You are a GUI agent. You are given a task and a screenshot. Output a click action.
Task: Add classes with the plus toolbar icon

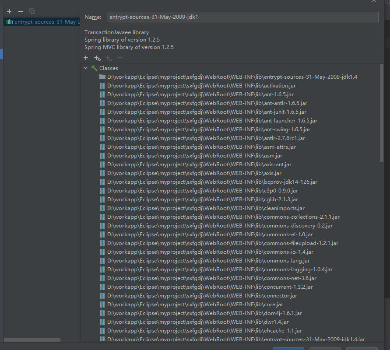(x=86, y=58)
